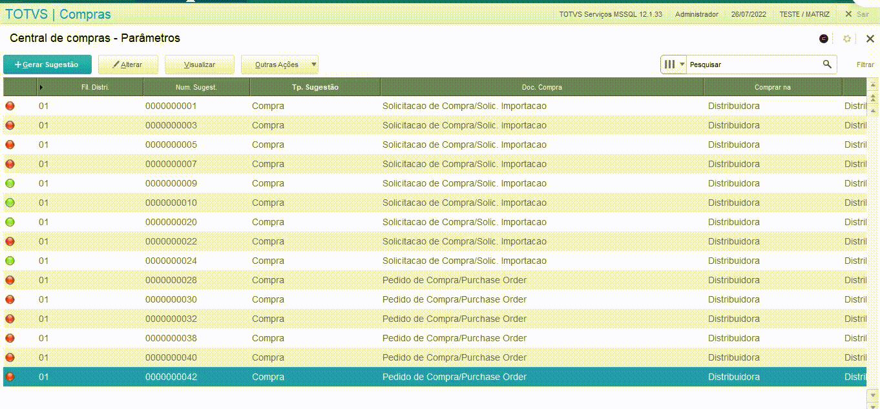
Task: Click the column configuration icon left of Pesquisar
Action: click(669, 64)
